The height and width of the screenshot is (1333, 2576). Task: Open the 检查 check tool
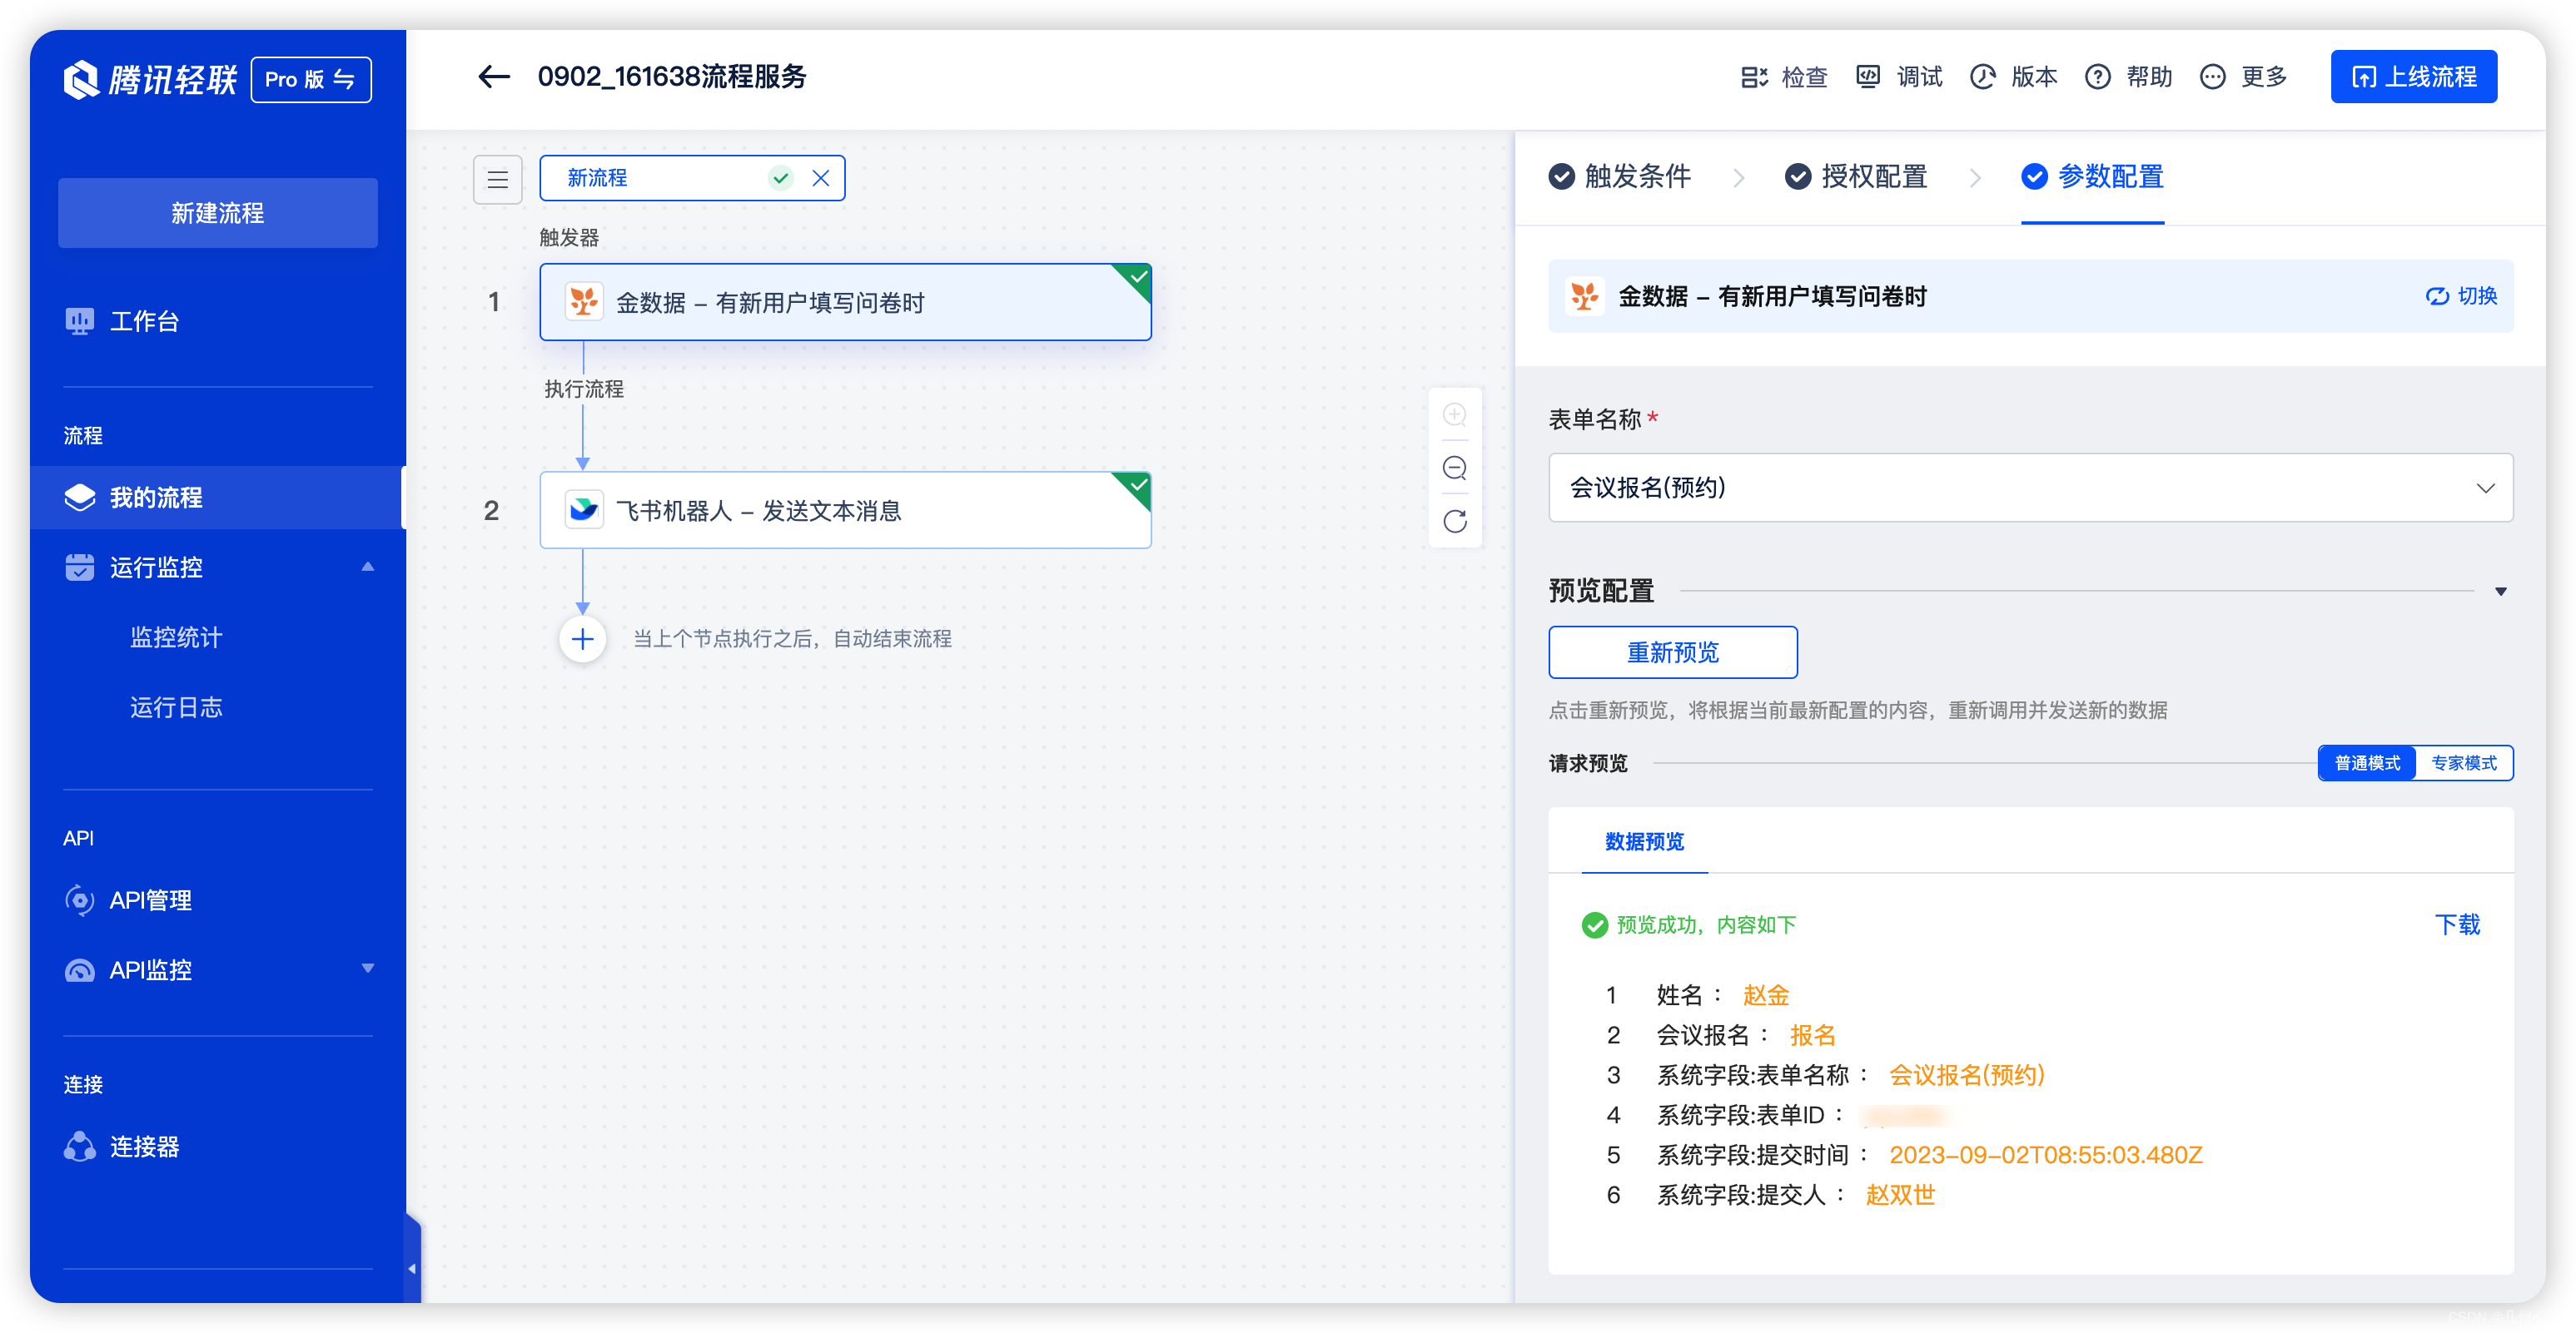(x=1784, y=77)
